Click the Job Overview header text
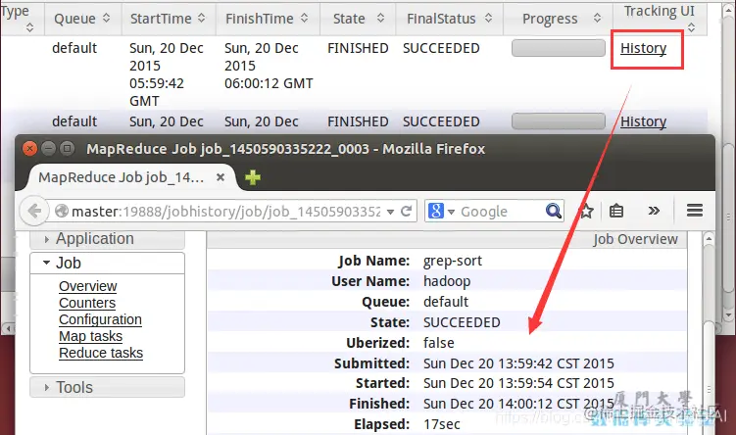This screenshot has width=736, height=435. (635, 239)
